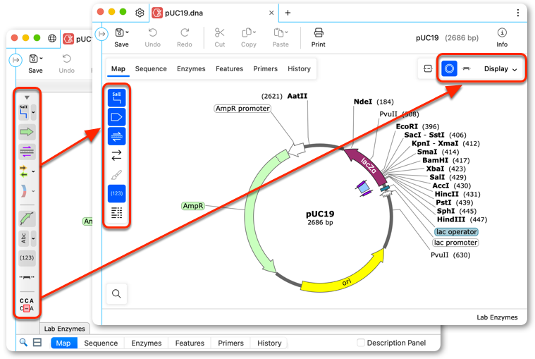Open dropdown beside blue-red curve icon in back window
The image size is (535, 359).
point(33,191)
